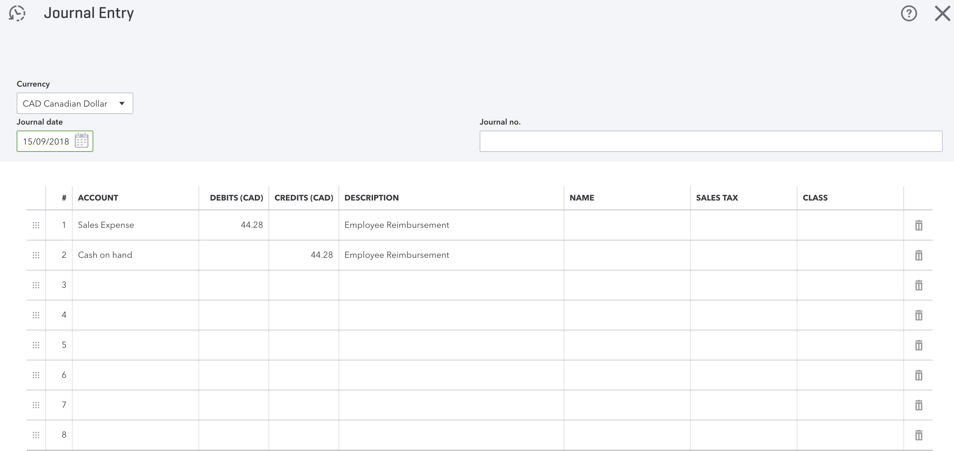Delete line 1 with its trash icon

click(918, 225)
